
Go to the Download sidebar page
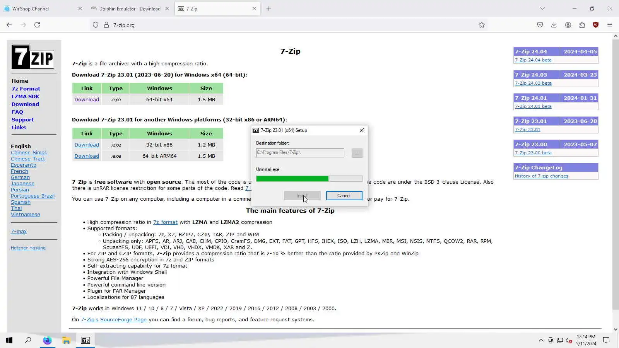tap(25, 104)
